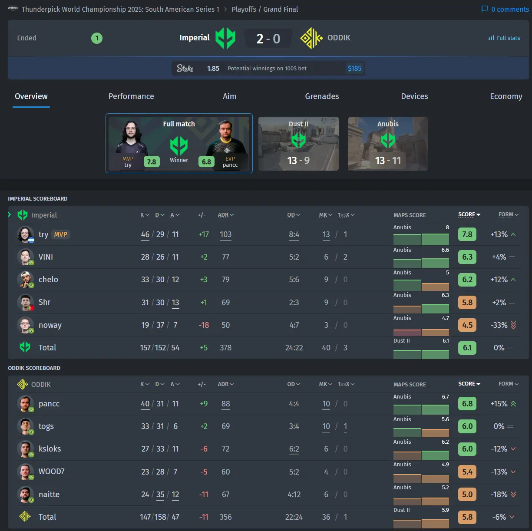
Task: Click naitte's form double-down arrow icon
Action: pyautogui.click(x=513, y=495)
